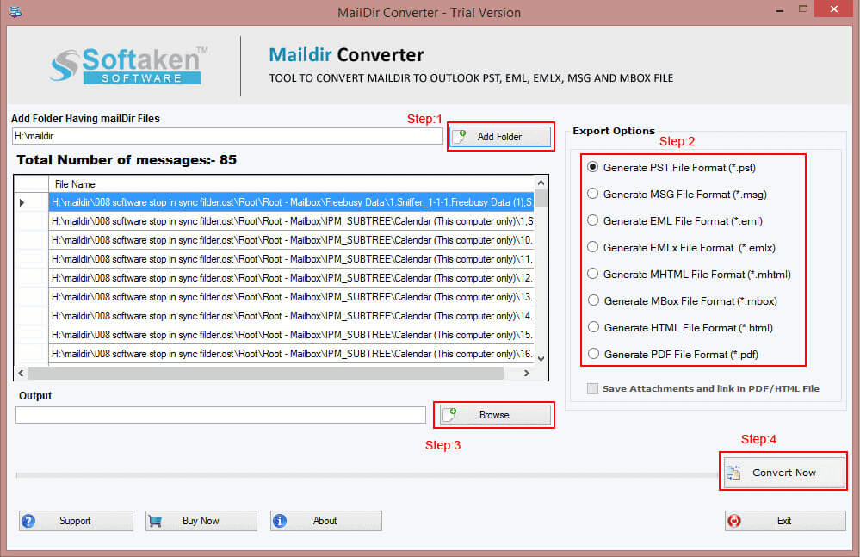Minimize the MailDir Converter window
This screenshot has width=860, height=557.
[x=779, y=10]
